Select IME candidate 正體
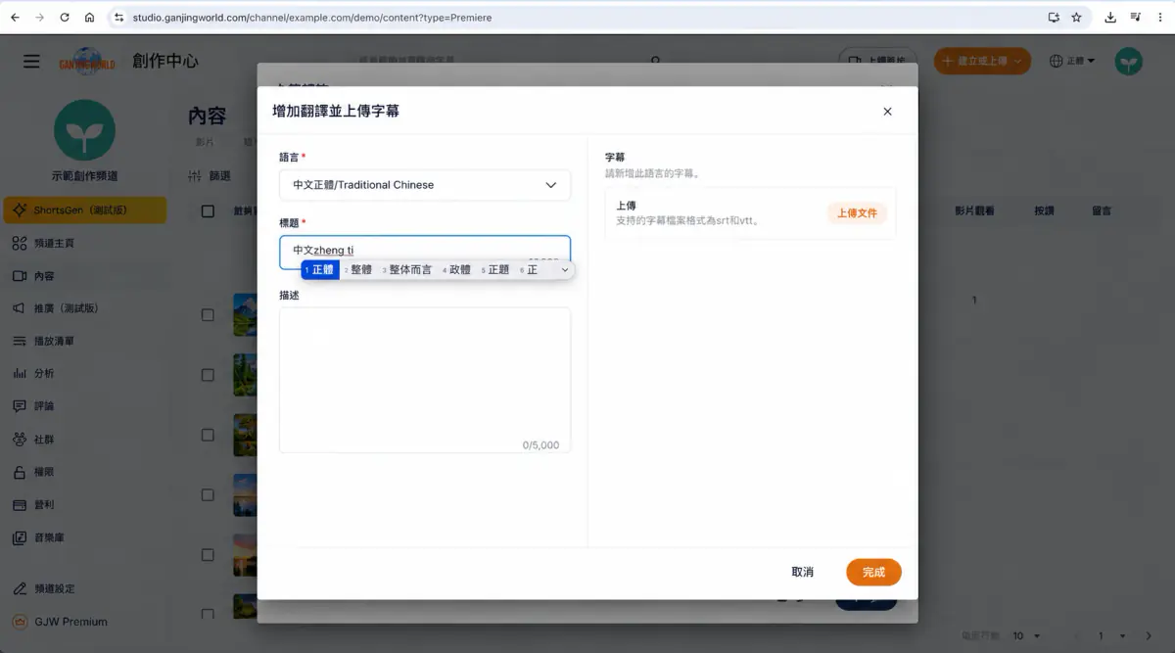Viewport: 1175px width, 653px height. click(x=320, y=269)
